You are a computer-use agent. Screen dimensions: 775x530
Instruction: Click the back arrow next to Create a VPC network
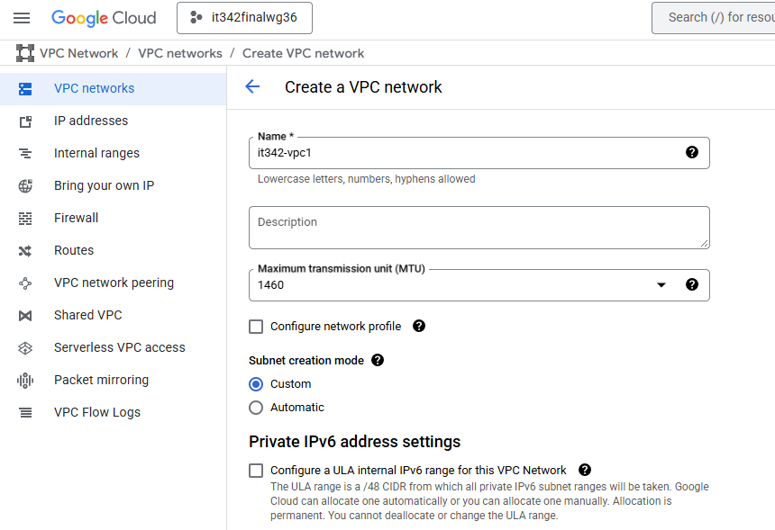coord(252,87)
